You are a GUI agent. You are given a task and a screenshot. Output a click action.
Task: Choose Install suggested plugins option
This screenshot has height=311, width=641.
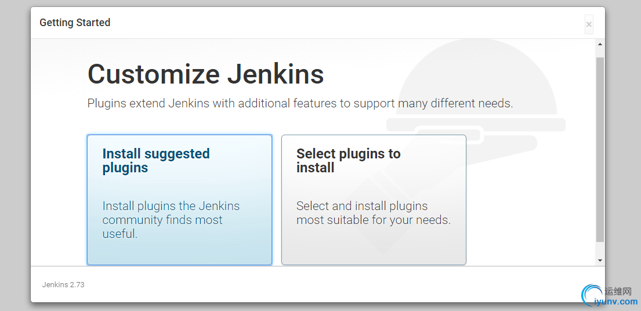point(179,200)
